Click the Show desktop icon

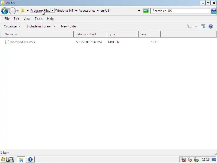pos(214,160)
